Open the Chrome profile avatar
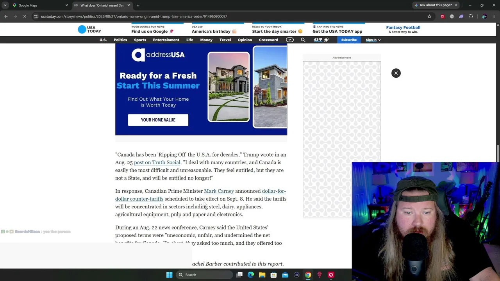Image resolution: width=500 pixels, height=281 pixels. point(484,16)
